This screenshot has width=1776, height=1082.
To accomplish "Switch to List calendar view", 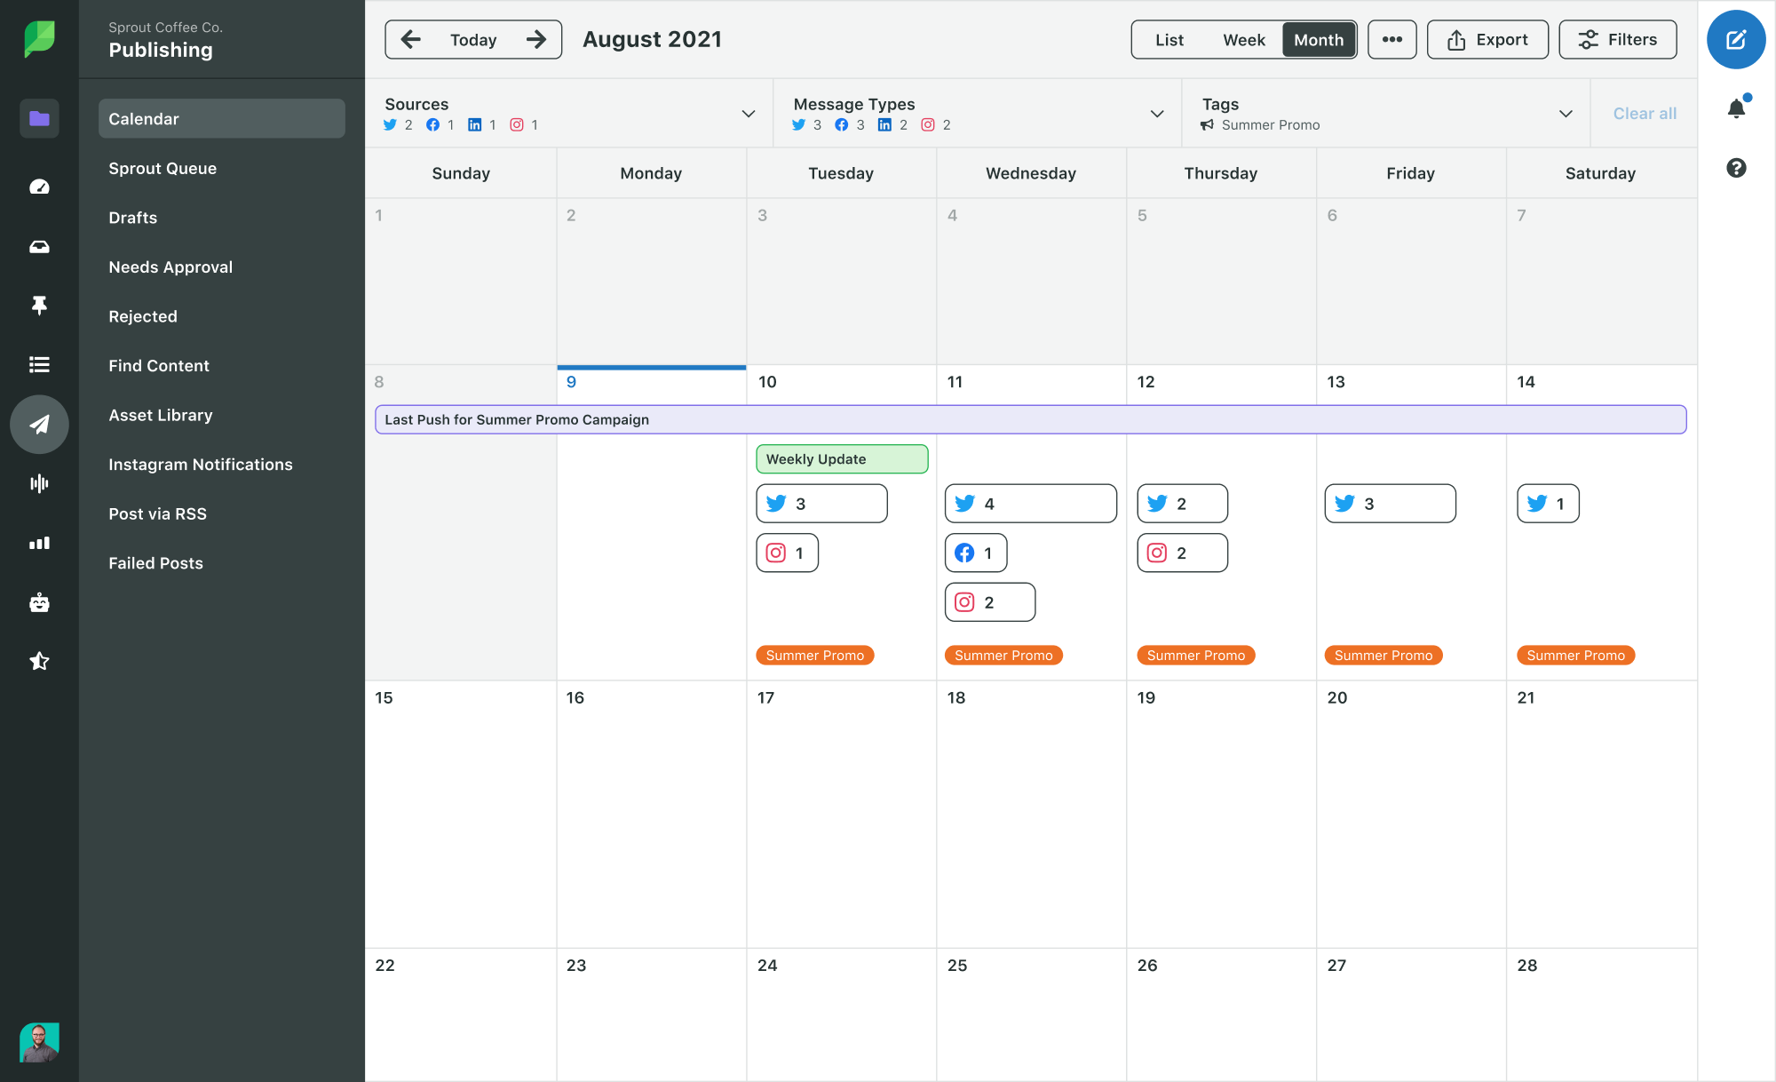I will [1169, 39].
